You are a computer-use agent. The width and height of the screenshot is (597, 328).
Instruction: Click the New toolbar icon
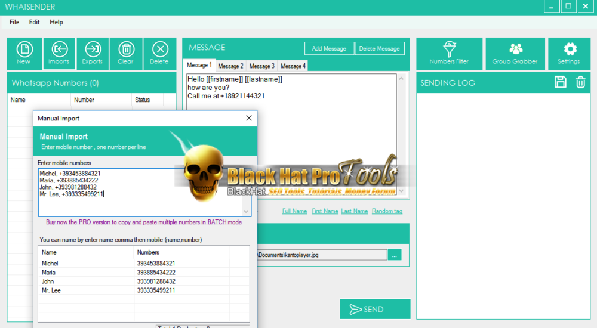pos(24,54)
